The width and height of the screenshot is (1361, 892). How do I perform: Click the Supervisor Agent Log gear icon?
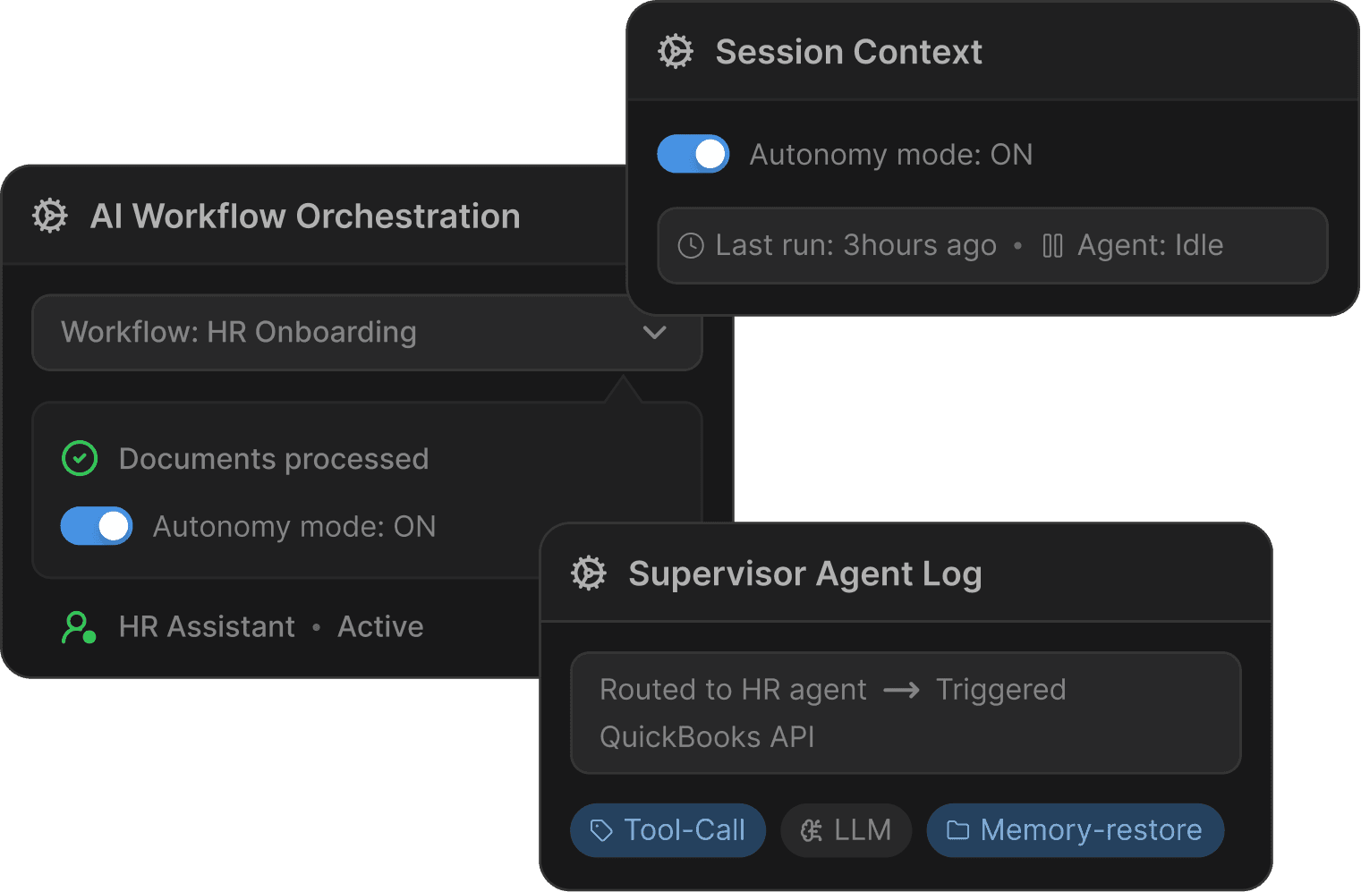(589, 573)
